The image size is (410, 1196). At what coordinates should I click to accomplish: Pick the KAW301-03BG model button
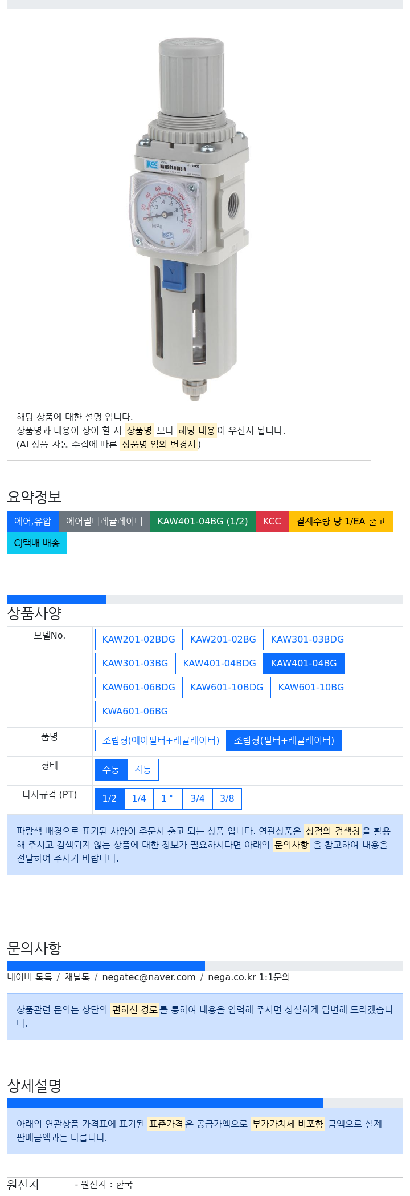(136, 664)
